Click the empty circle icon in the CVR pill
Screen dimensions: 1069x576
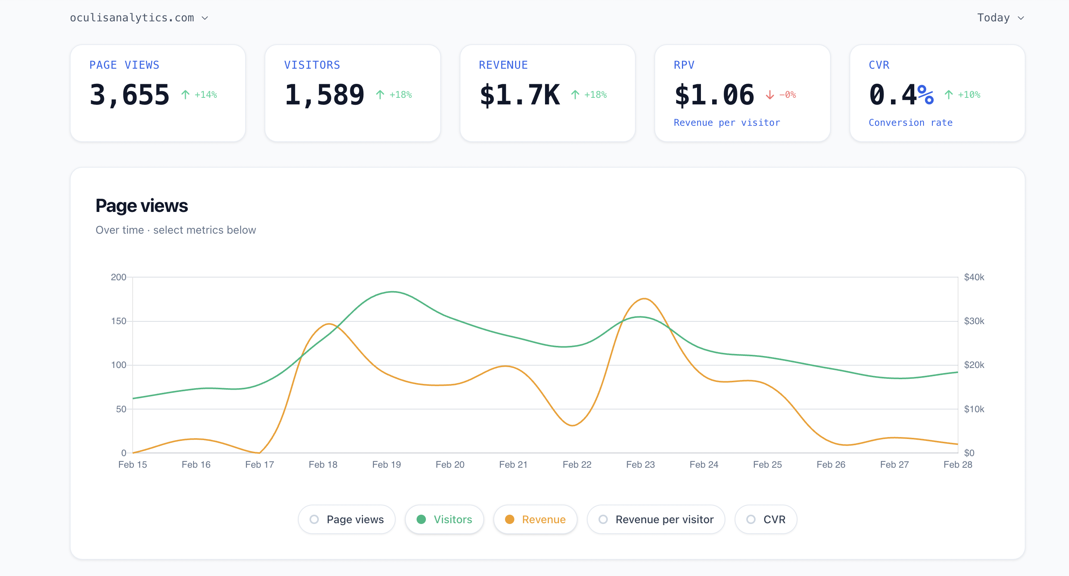[x=751, y=519]
